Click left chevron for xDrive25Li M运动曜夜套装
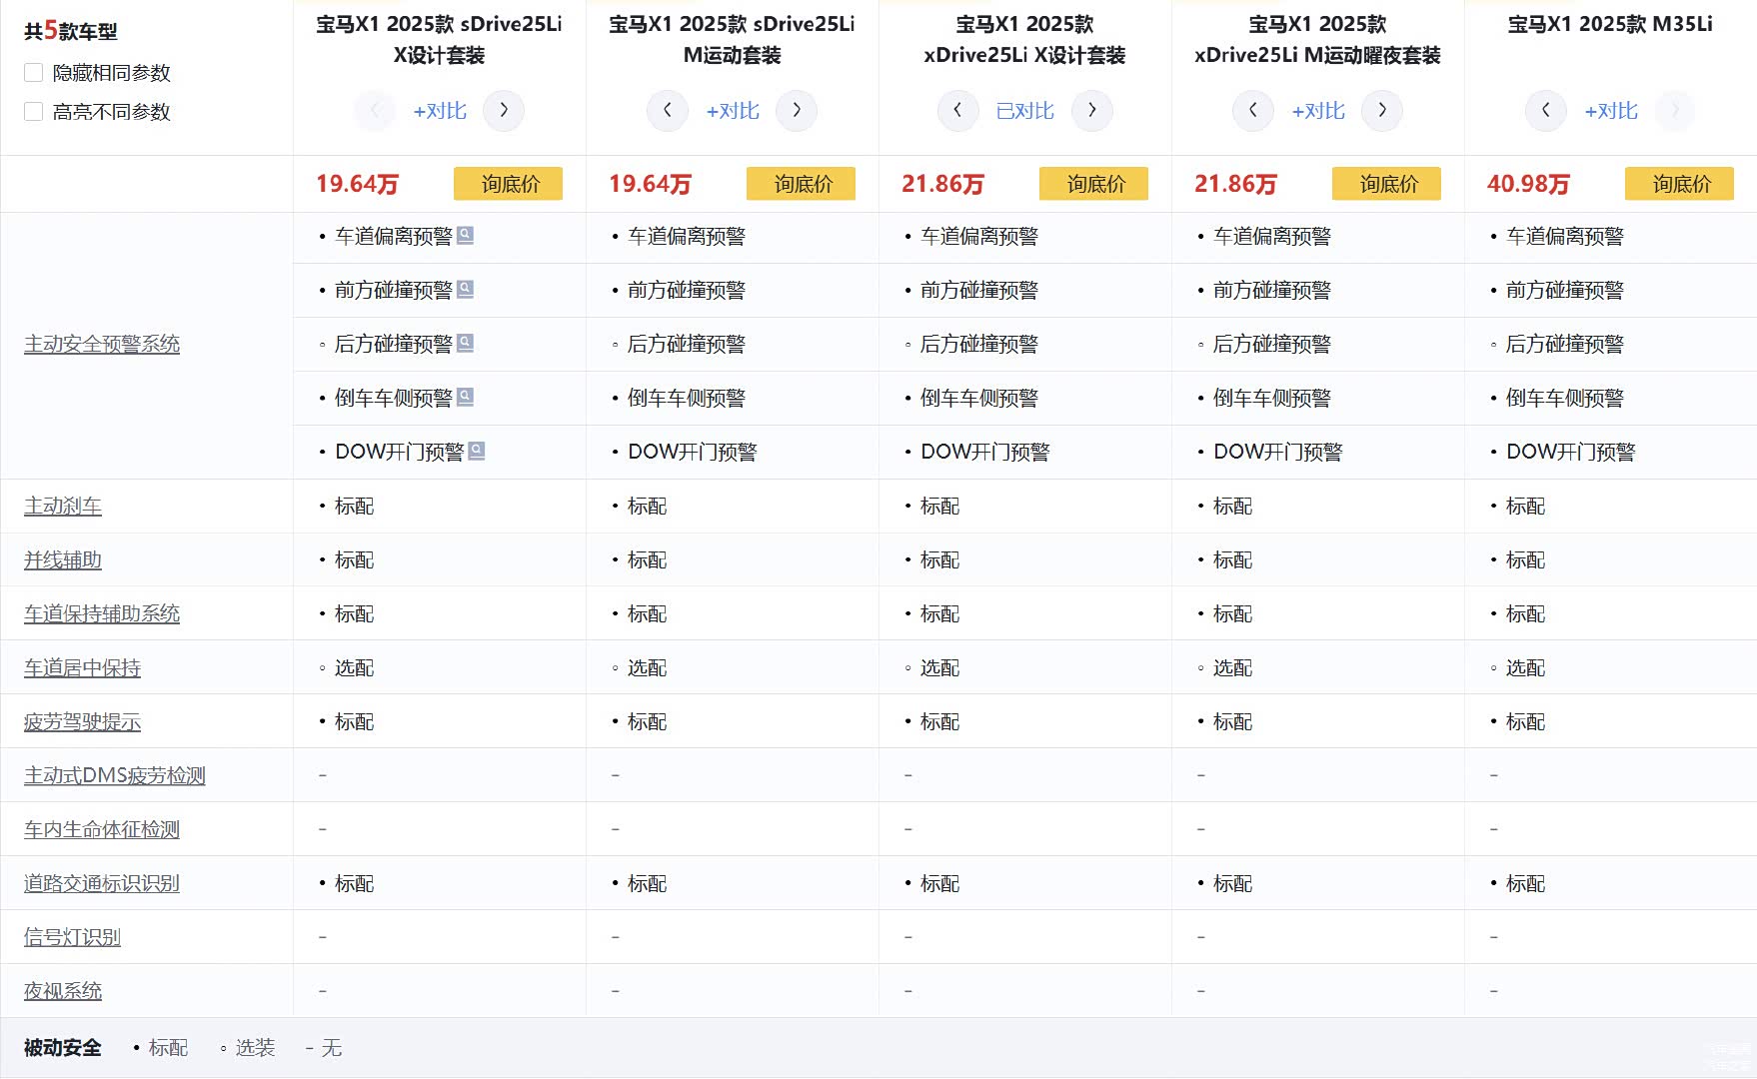 (1252, 110)
